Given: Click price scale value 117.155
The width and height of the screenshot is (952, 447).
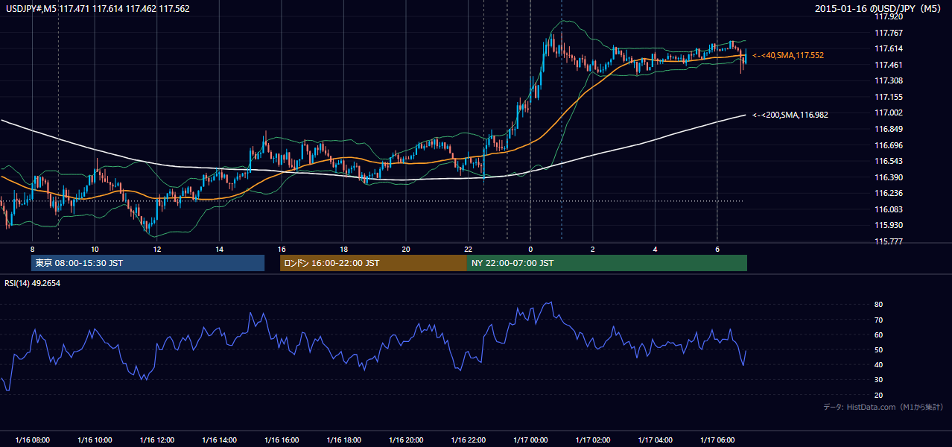Looking at the screenshot, I should (889, 97).
